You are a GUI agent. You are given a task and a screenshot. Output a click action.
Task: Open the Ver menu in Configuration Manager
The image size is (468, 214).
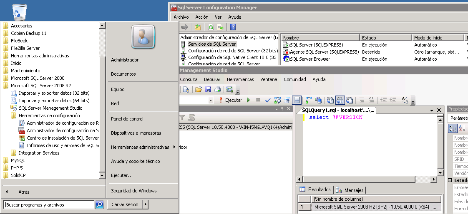218,17
